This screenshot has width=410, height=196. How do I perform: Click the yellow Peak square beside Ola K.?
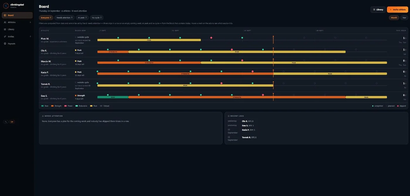click(76, 50)
